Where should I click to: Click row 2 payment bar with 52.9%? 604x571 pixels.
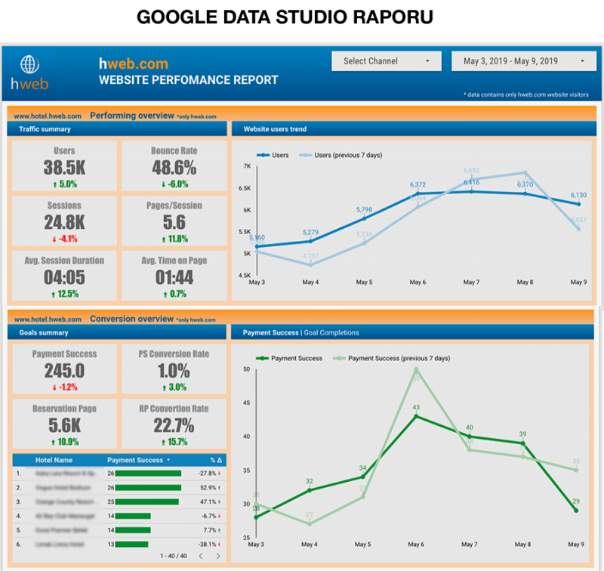coord(148,487)
